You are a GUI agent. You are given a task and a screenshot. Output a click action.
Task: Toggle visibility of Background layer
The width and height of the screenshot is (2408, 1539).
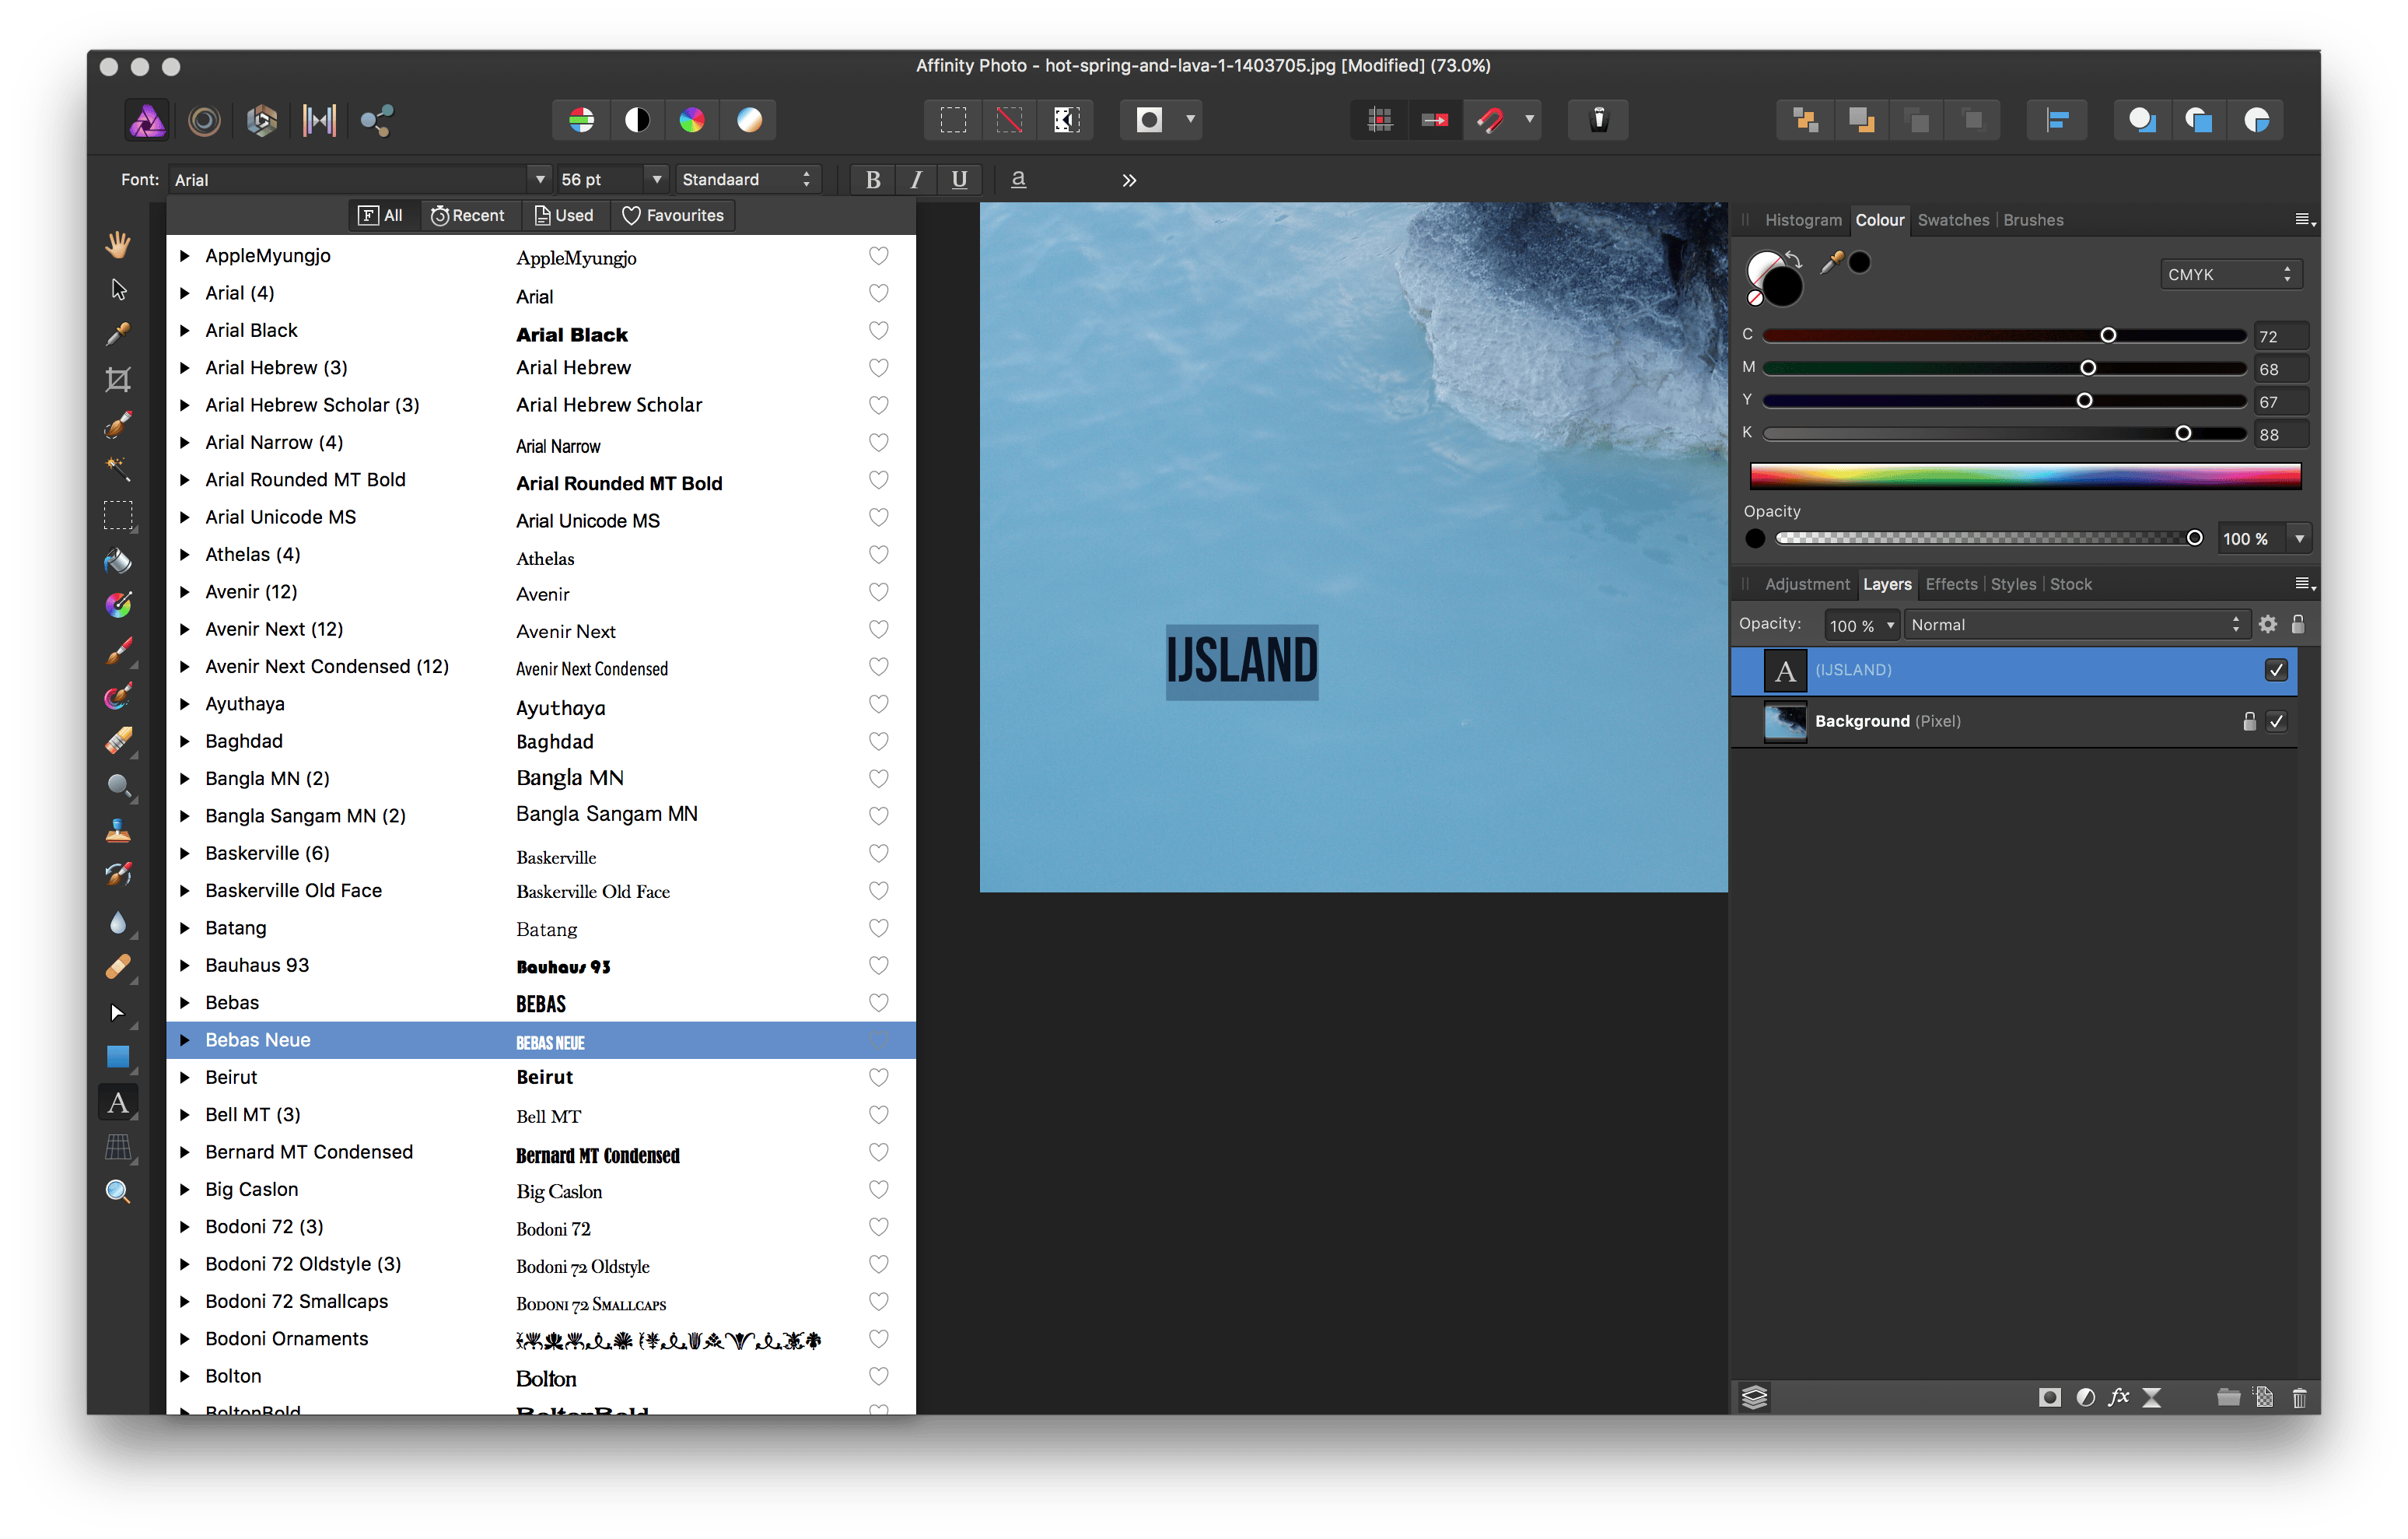(2276, 721)
